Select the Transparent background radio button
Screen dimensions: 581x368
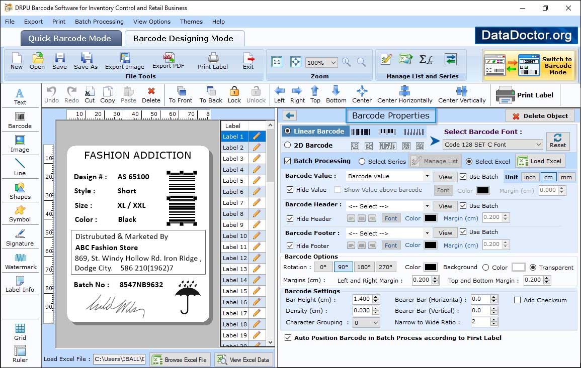point(533,268)
